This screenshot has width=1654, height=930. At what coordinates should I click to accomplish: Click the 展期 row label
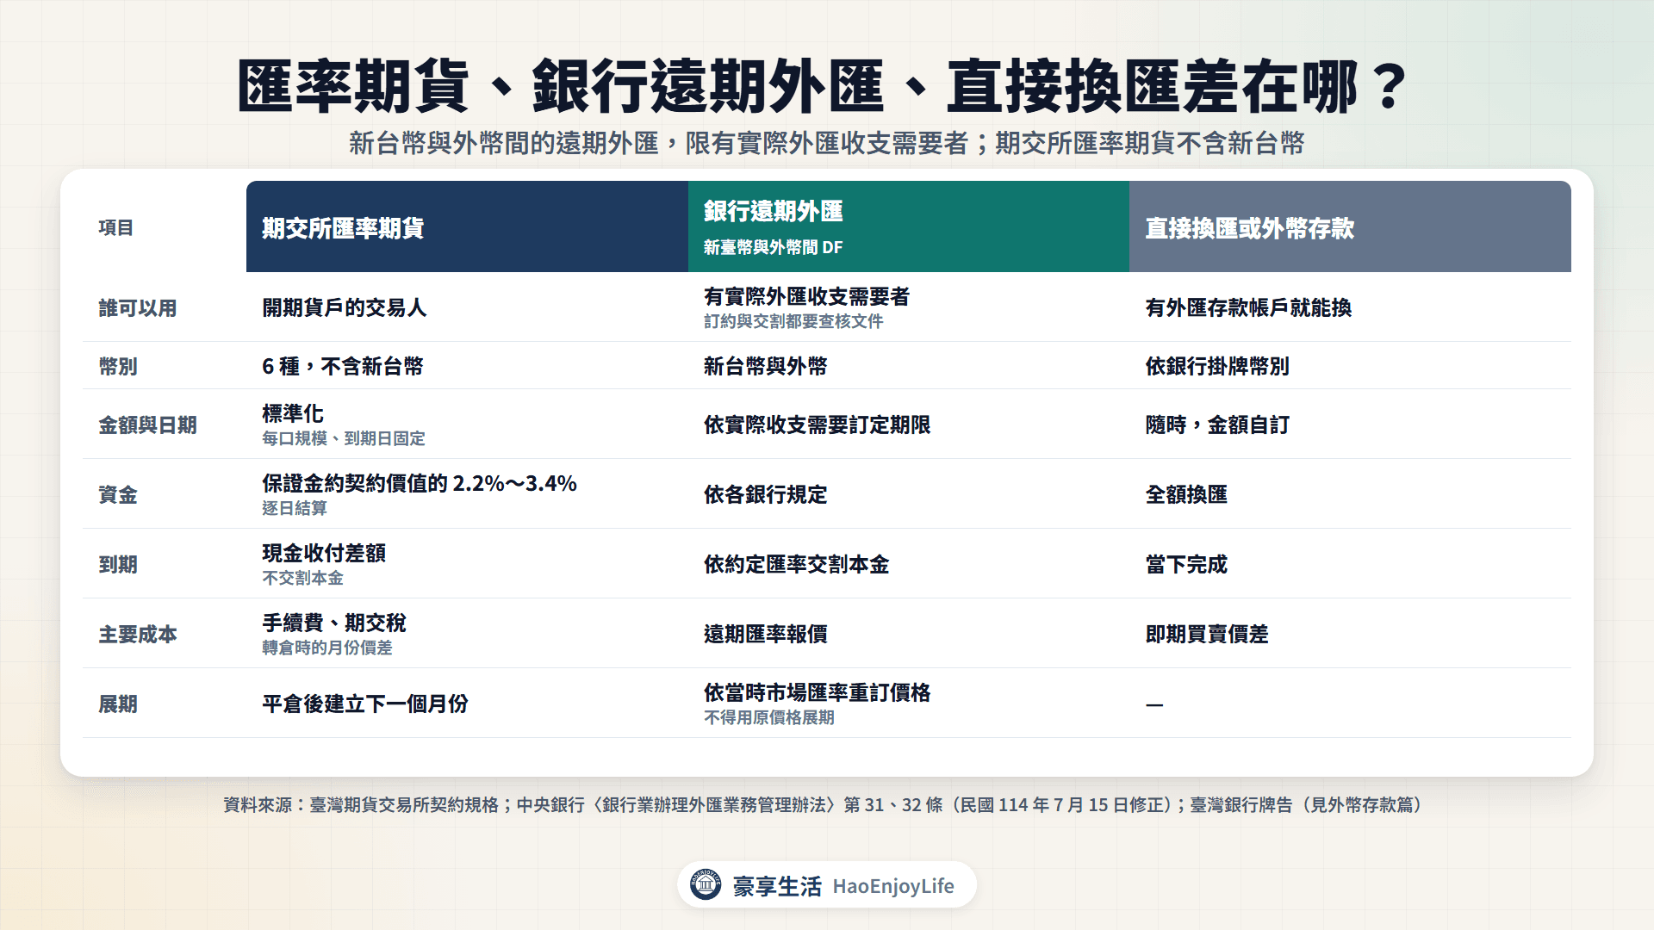pos(118,704)
